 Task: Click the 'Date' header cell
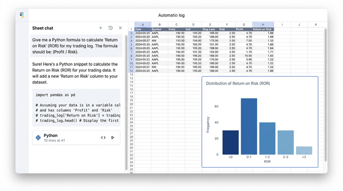point(143,29)
